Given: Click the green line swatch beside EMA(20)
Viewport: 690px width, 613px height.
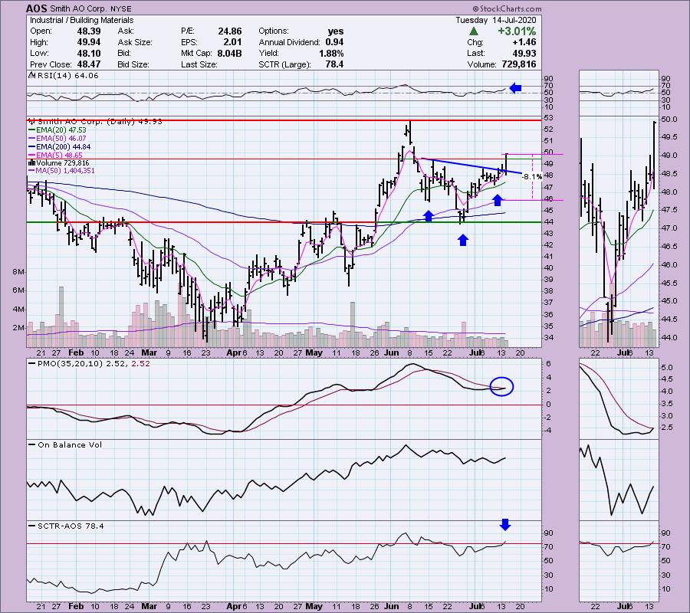Looking at the screenshot, I should [31, 130].
